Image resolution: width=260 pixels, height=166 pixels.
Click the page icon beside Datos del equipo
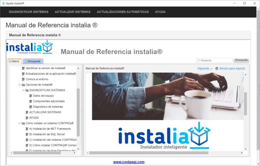(31, 96)
